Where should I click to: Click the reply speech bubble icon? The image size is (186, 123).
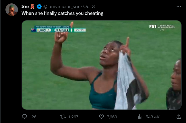pos(24,117)
